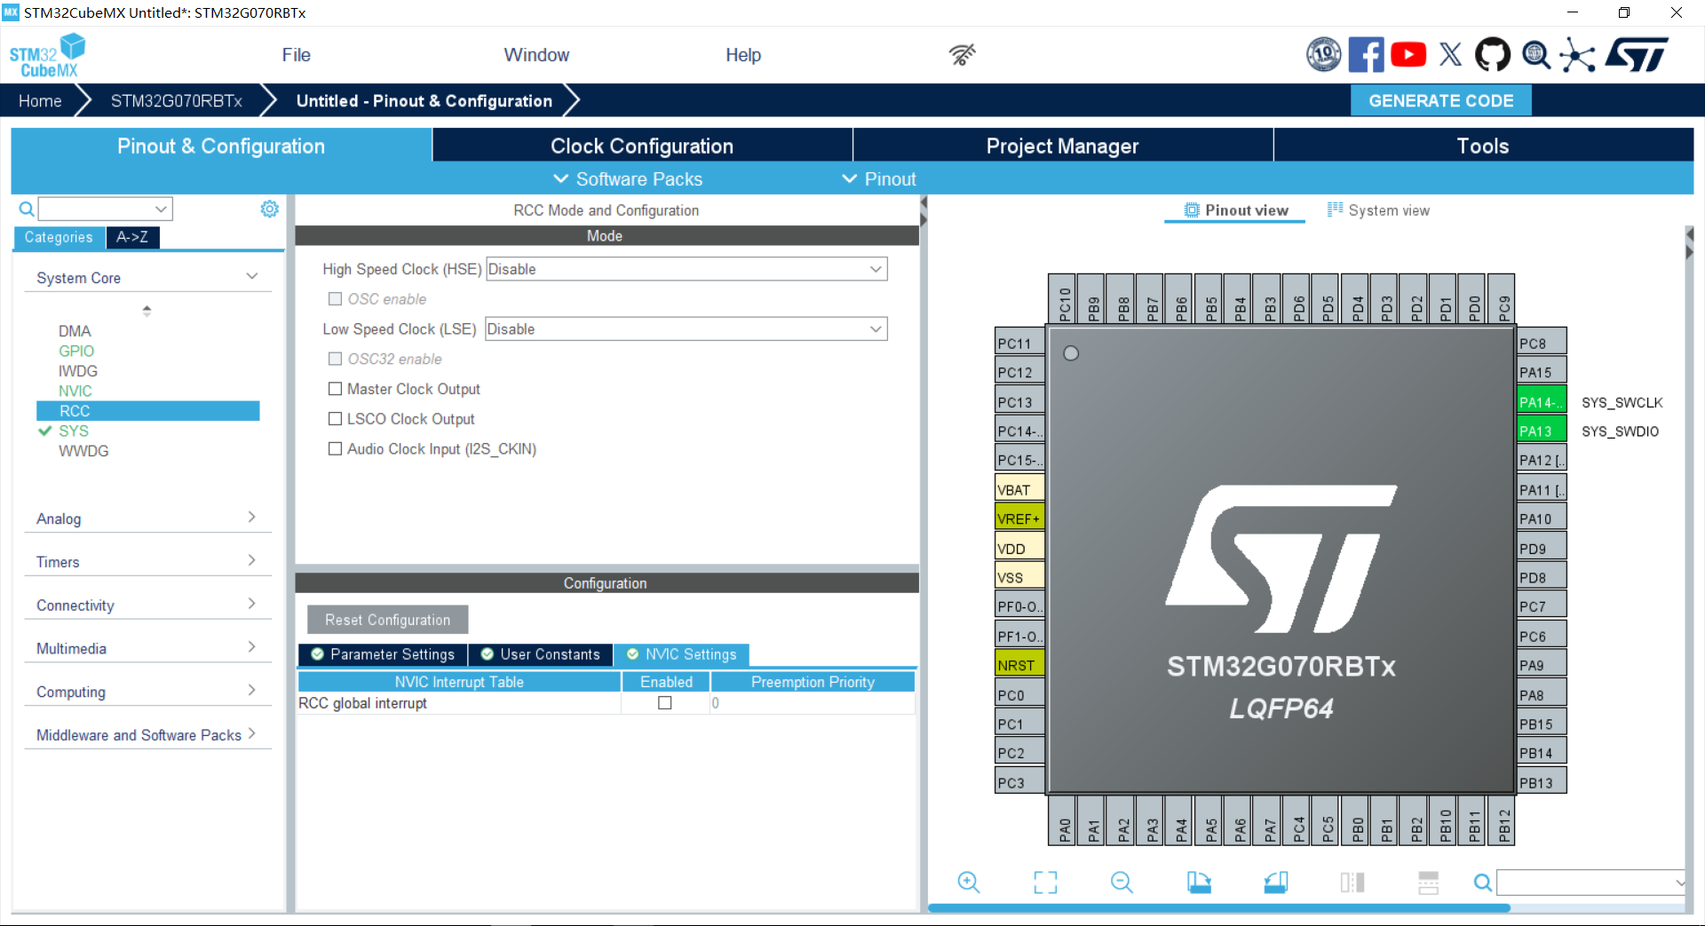Click the fit-to-screen pinout icon

pos(1045,882)
